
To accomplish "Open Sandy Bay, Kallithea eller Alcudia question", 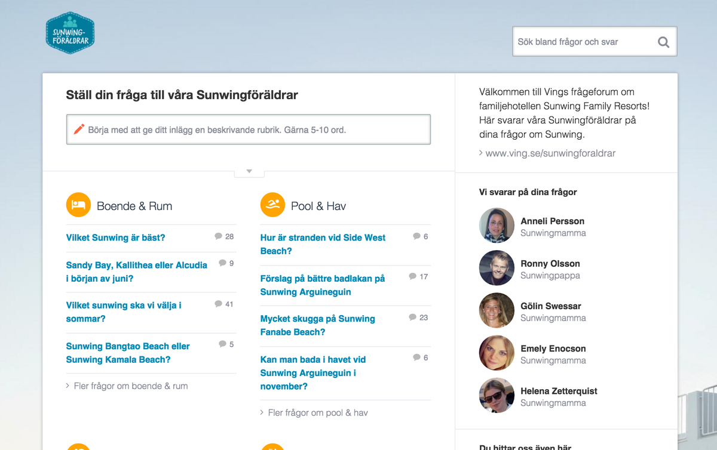I will 137,272.
